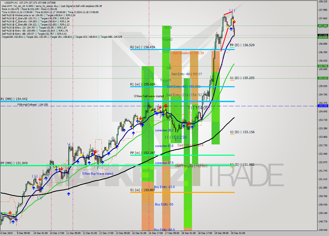The width and height of the screenshot is (329, 236).
Task: Click the 'Buy Entry -23.6' label
Action: point(164,187)
